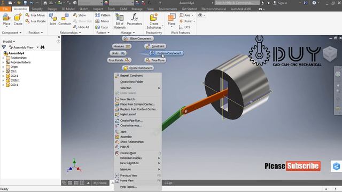This screenshot has height=192, width=342.
Task: Click Pattern Component marking menu button
Action: 167,53
